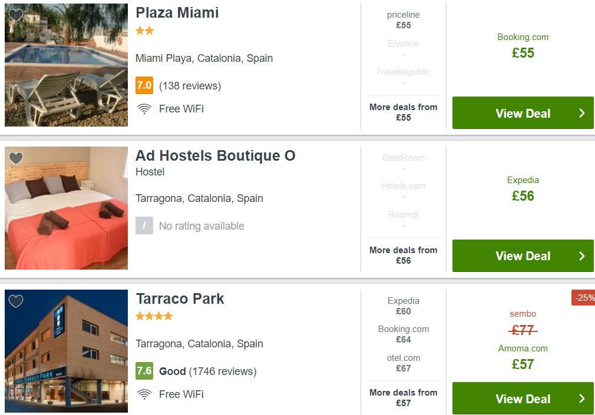Choose the Expedia £60 deal for Tarraco Park

404,306
